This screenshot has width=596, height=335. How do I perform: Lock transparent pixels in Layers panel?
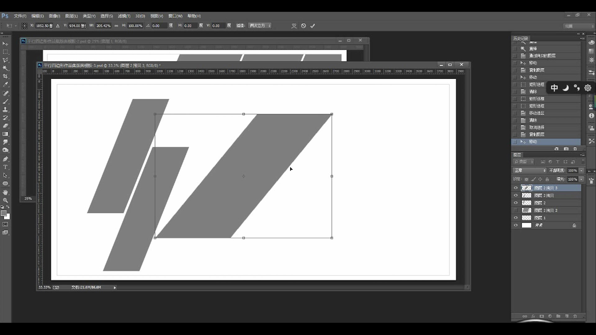(526, 179)
